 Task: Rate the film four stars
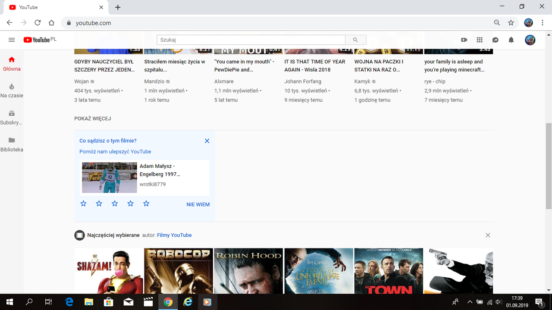(131, 204)
